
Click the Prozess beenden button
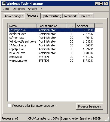tap(90, 106)
